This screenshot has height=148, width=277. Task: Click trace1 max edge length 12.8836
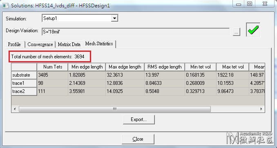(x=125, y=83)
